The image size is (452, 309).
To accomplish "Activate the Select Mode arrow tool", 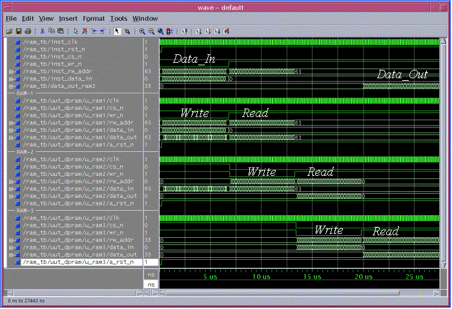I will [117, 30].
